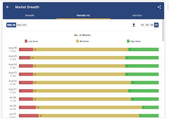Select the Nifty 50 index
This screenshot has width=169, height=119.
coord(11,25)
